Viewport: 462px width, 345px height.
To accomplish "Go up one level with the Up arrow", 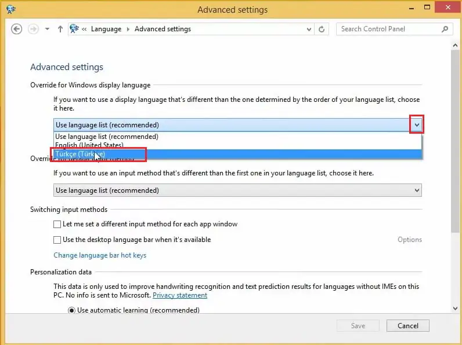I will (60, 29).
